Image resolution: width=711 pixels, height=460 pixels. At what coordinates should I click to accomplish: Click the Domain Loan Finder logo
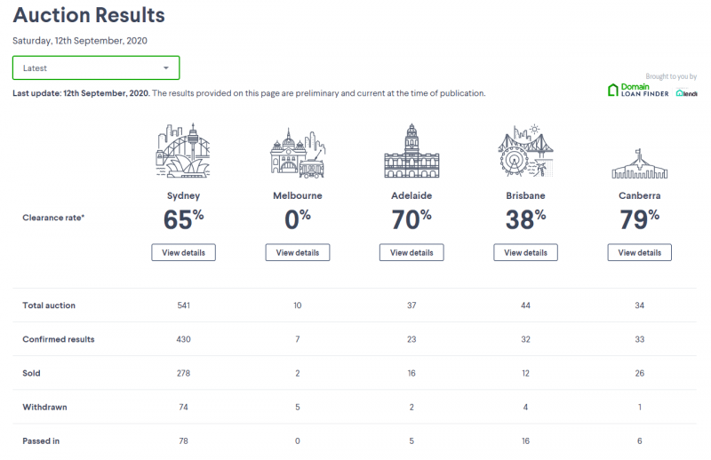[x=638, y=90]
